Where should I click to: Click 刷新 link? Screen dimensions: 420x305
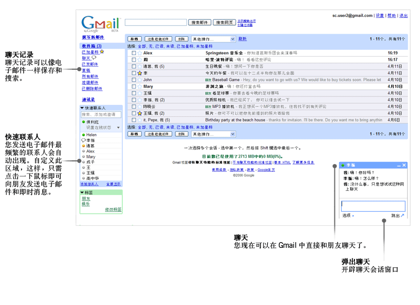point(243,39)
